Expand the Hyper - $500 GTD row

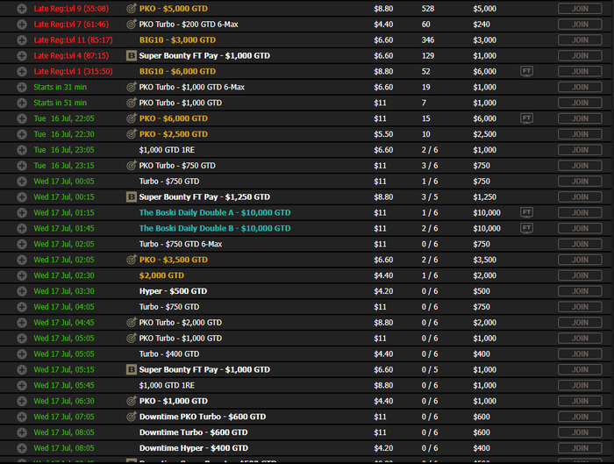pos(22,291)
